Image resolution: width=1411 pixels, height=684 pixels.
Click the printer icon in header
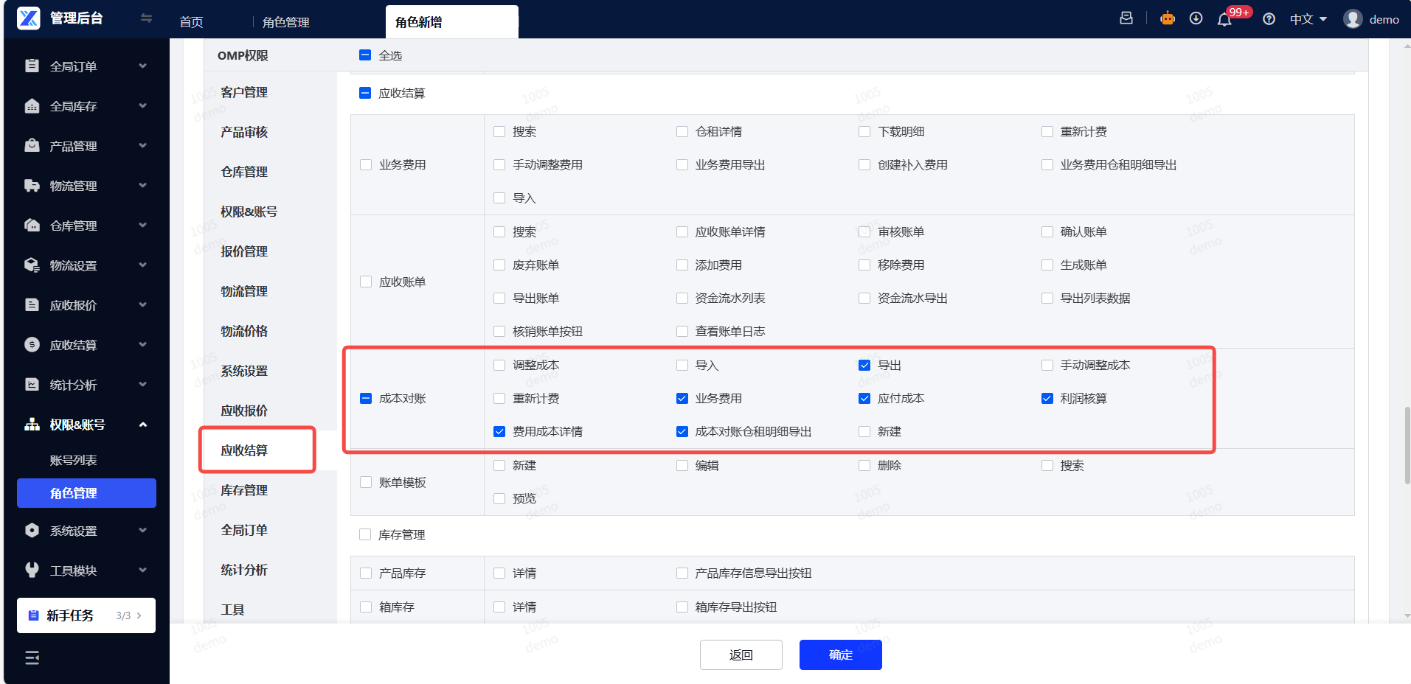[x=1126, y=18]
